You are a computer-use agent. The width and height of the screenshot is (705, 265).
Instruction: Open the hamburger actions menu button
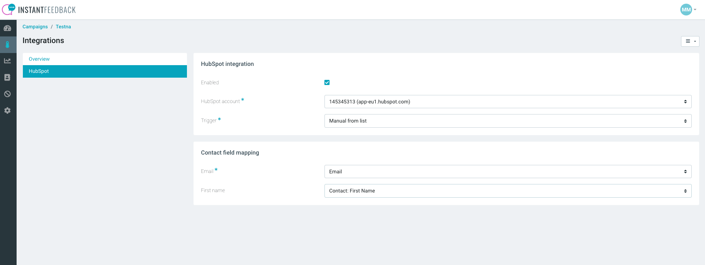coord(690,41)
